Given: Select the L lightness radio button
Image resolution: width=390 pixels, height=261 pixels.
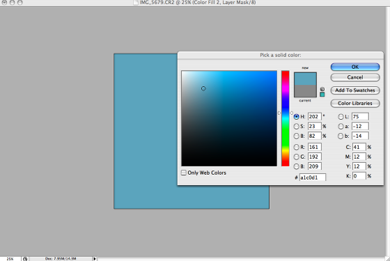Looking at the screenshot, I should pyautogui.click(x=341, y=117).
